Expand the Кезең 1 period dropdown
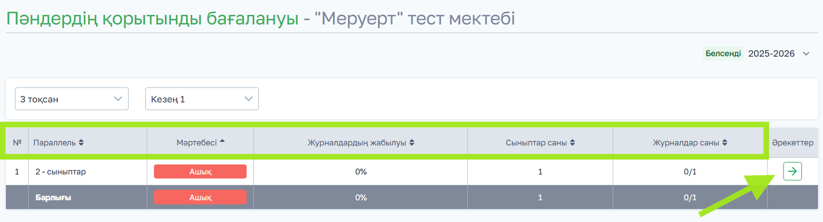Screen dimensions: 823x222 tap(202, 99)
